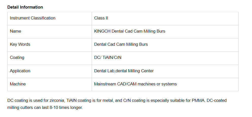Click the Detail Information heading
Viewport: 252px width, 117px height.
25,7
